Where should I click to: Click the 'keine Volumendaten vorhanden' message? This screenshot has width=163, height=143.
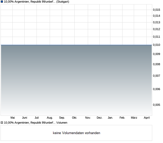click(x=77, y=133)
